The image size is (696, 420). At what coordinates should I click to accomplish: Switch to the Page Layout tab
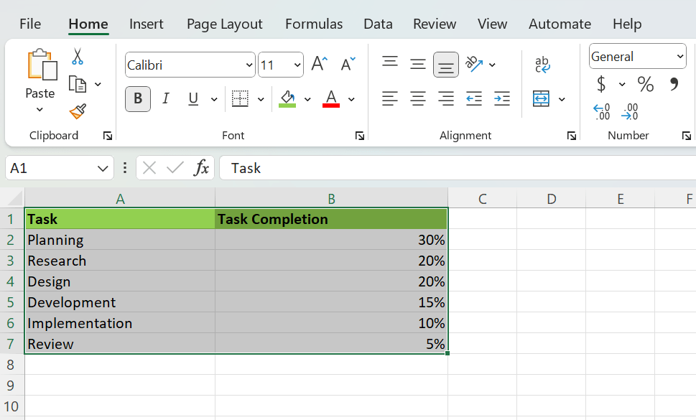(x=225, y=24)
